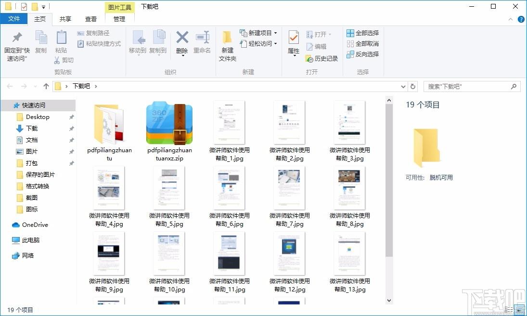Go up one folder level
This screenshot has height=316, width=527.
46,86
